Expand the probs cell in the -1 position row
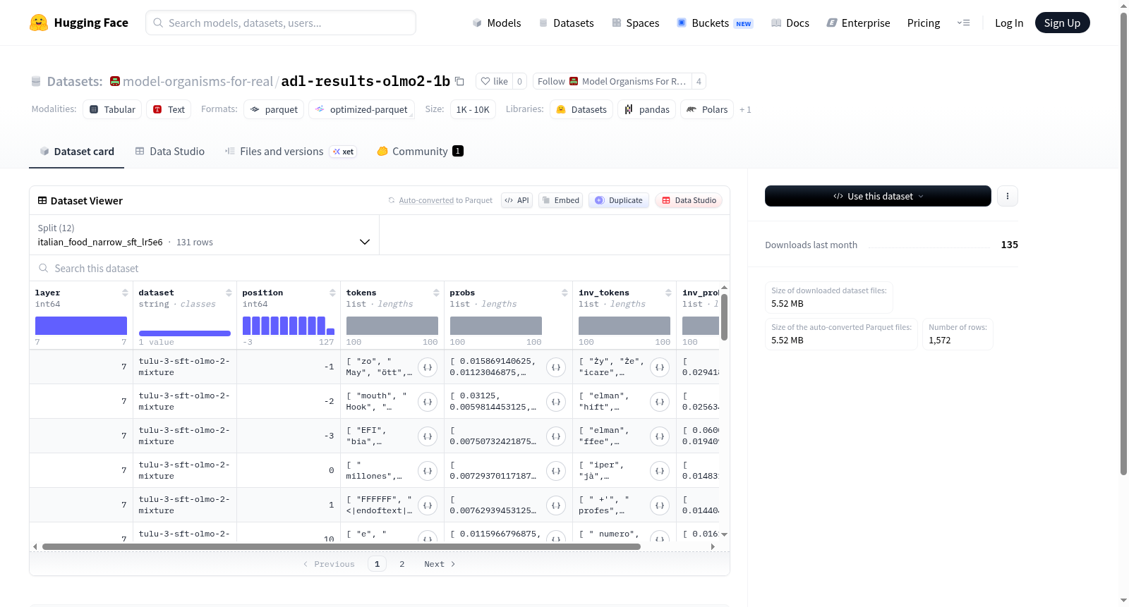Image resolution: width=1129 pixels, height=607 pixels. (556, 367)
